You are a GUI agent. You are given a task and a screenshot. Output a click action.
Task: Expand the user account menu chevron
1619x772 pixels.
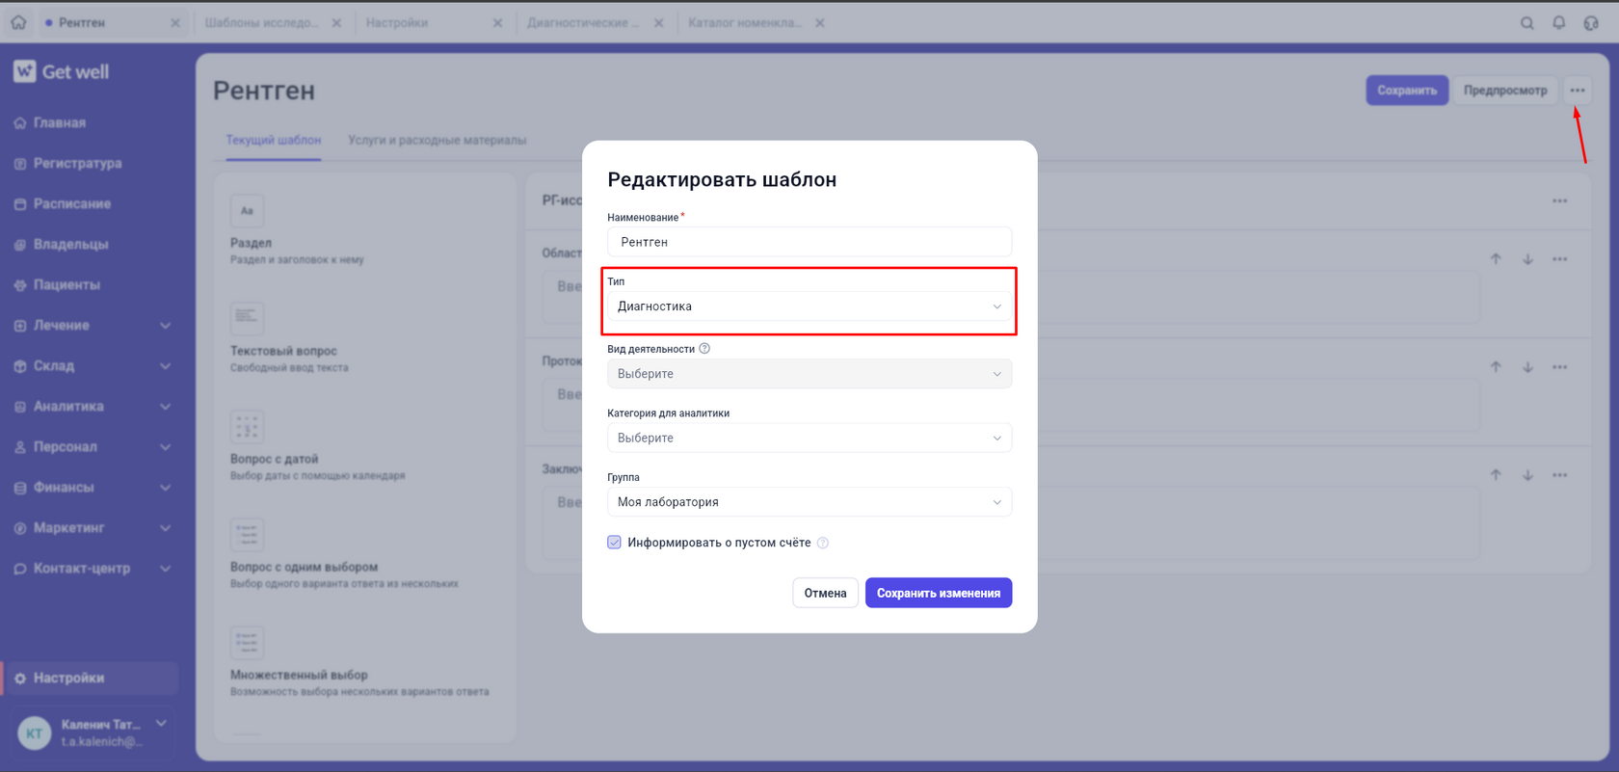click(x=161, y=724)
